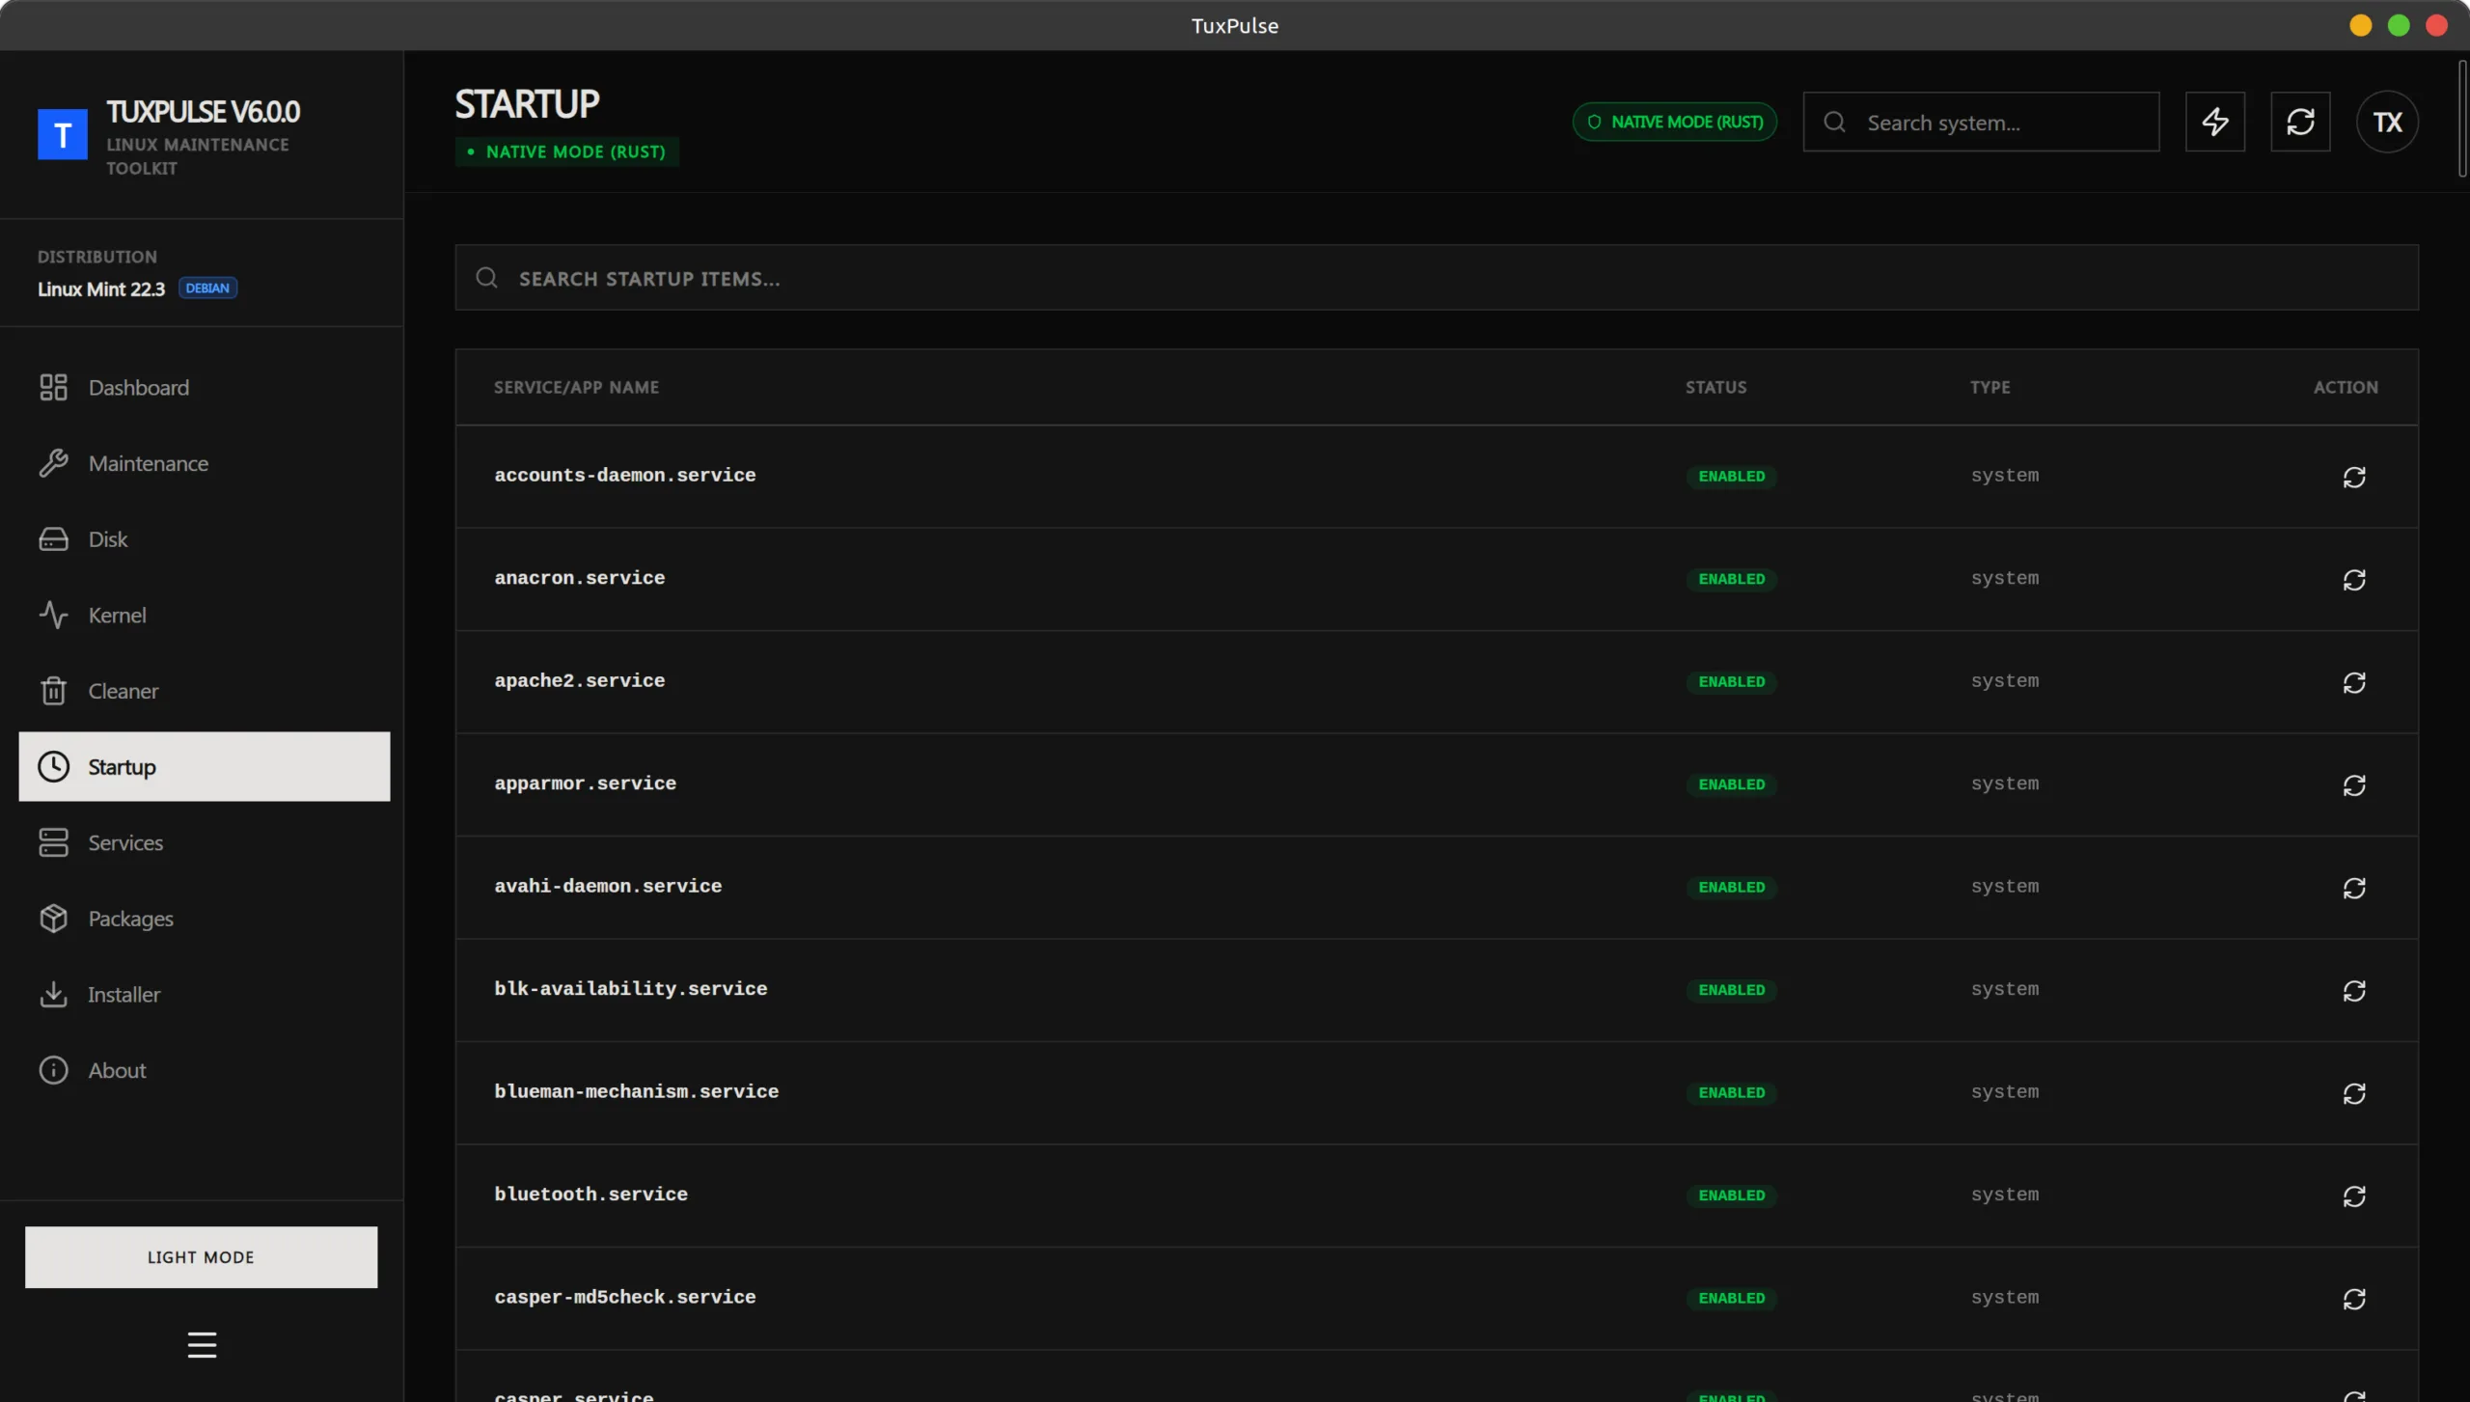Open the Cleaner trash icon
The image size is (2470, 1402).
point(54,691)
